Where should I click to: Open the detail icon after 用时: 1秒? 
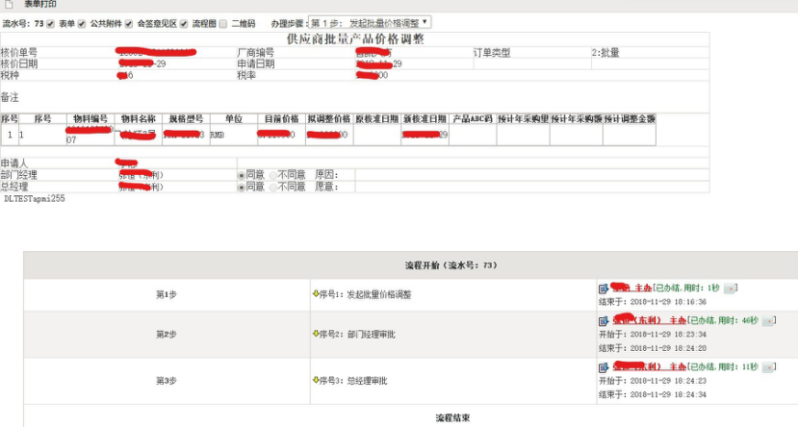pyautogui.click(x=731, y=288)
